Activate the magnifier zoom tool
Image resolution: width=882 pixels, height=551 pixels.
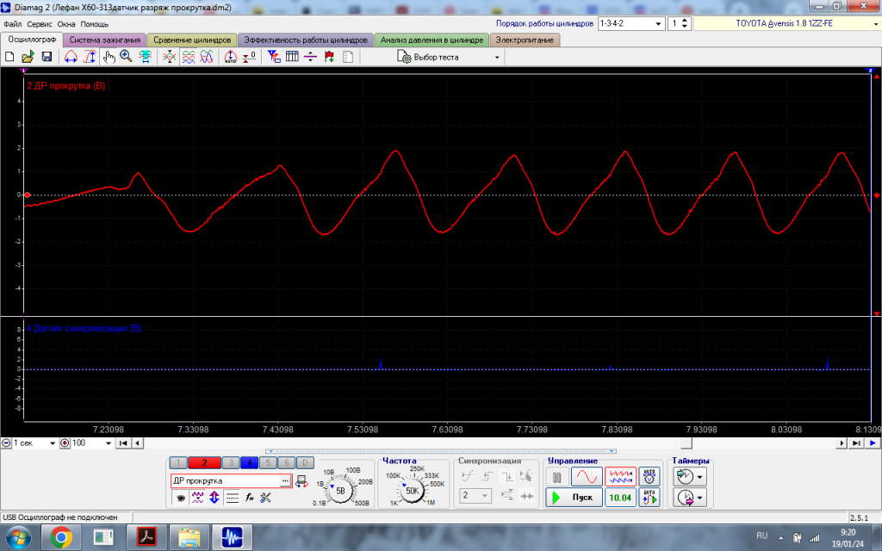(126, 57)
